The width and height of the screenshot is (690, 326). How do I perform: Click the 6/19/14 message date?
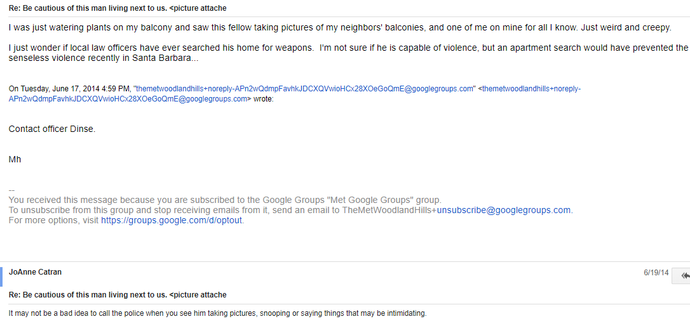pyautogui.click(x=656, y=272)
